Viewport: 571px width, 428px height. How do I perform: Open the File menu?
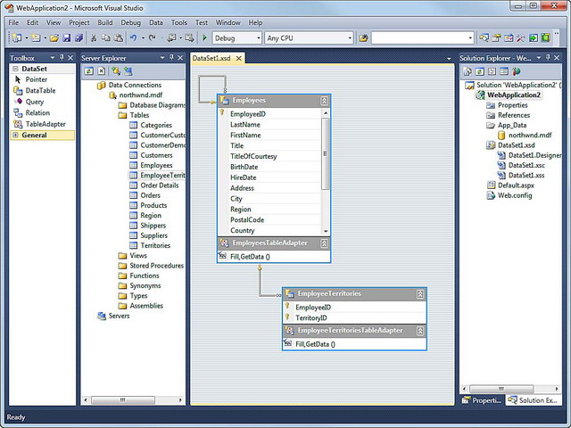point(13,22)
